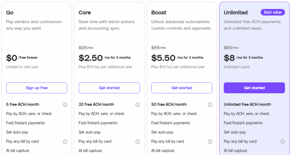Click the Core plan title

point(85,12)
